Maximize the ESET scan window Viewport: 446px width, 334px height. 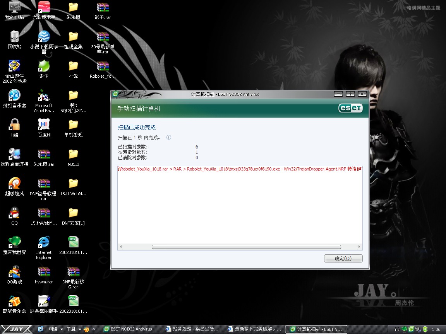point(350,94)
